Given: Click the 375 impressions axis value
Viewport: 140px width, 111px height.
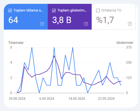Looking at the screenshot, I should (129, 47).
